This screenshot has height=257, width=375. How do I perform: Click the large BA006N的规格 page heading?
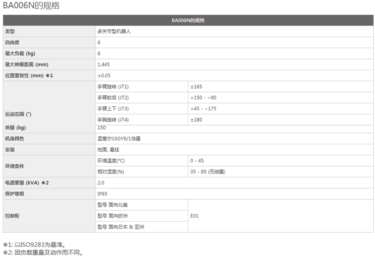(x=32, y=6)
